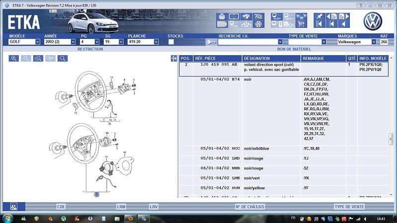Viewport: 397px width, 223px height.
Task: Click the CDE button in bottom bar
Action: [x=61, y=207]
